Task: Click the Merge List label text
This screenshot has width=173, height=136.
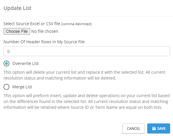Action: 22,87
